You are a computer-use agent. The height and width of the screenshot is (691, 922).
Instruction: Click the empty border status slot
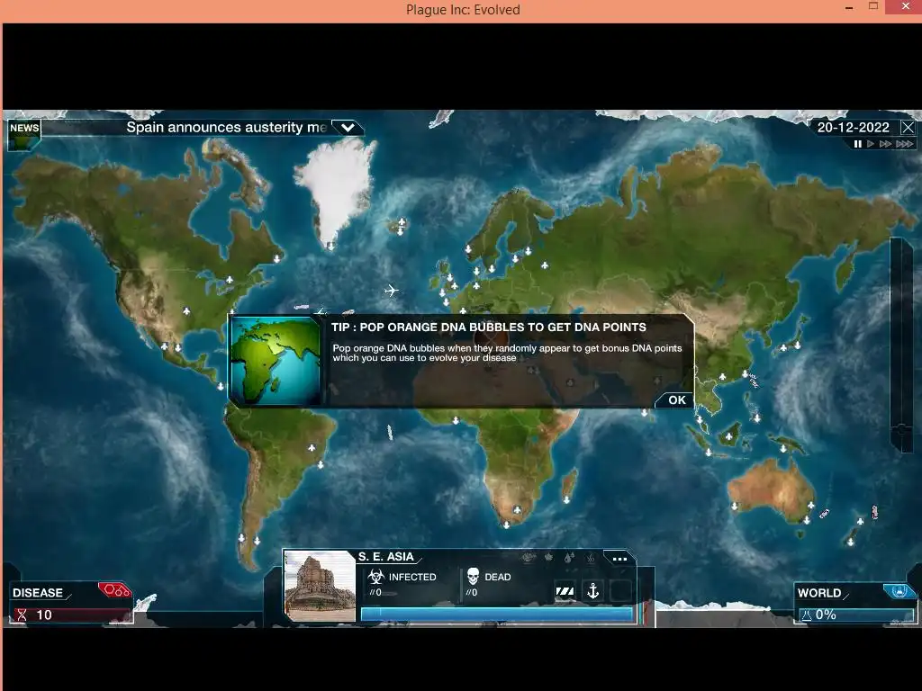[620, 591]
